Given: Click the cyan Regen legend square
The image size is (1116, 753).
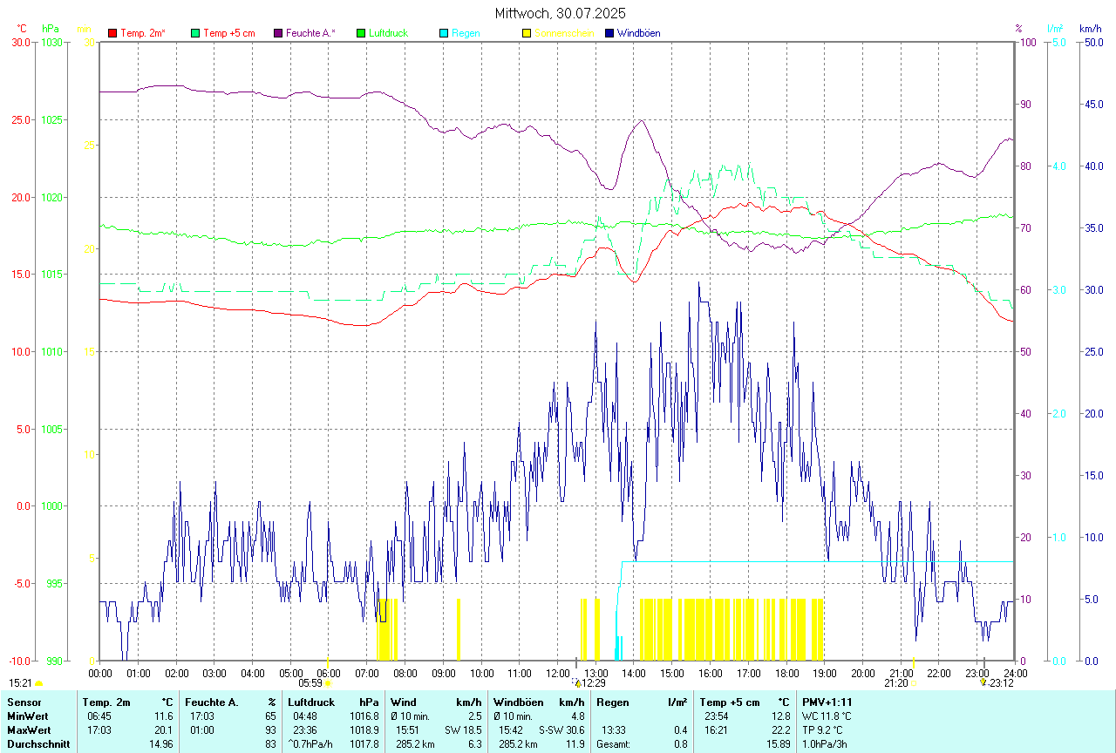Looking at the screenshot, I should pyautogui.click(x=444, y=33).
